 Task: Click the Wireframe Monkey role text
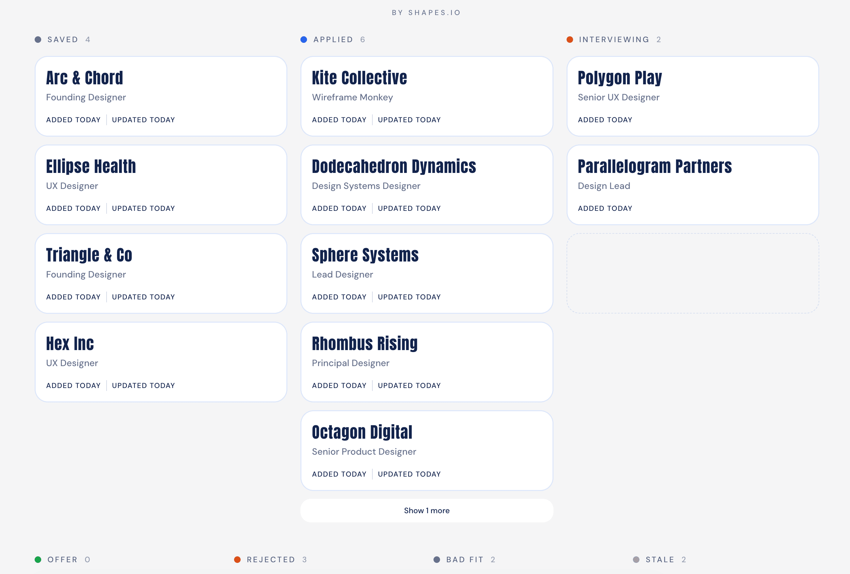pos(352,97)
